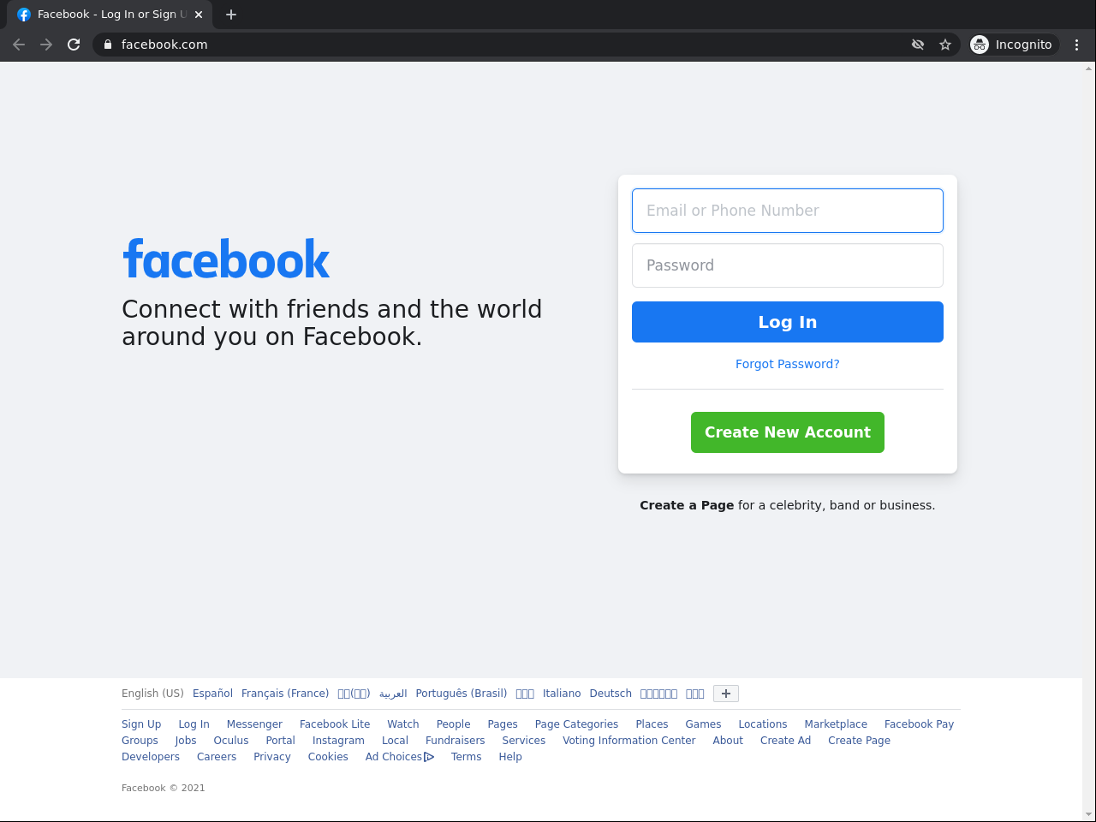
Task: Open the Oculus footer link
Action: (x=231, y=741)
